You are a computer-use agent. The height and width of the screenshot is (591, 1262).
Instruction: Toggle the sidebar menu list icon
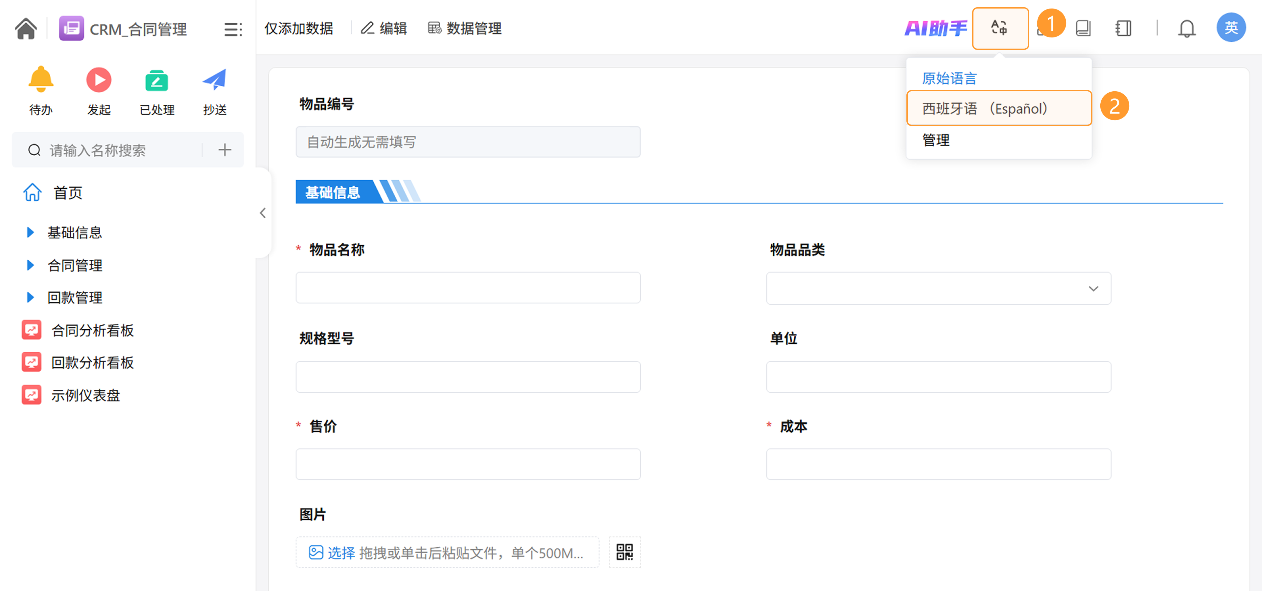click(233, 29)
